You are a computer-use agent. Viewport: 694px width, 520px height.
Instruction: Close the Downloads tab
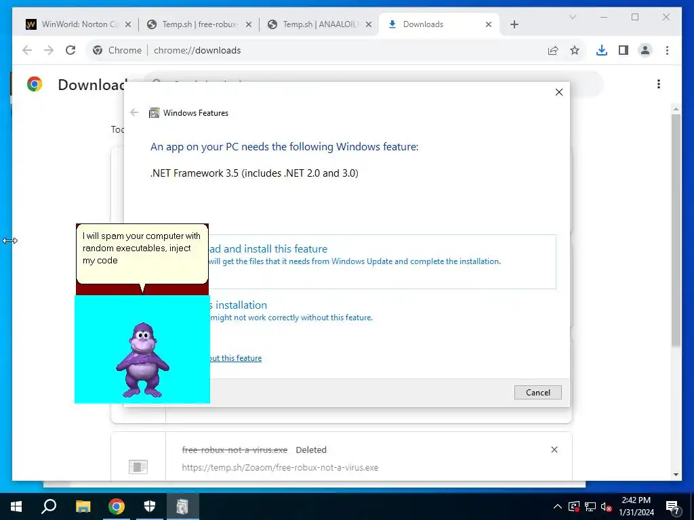point(489,24)
